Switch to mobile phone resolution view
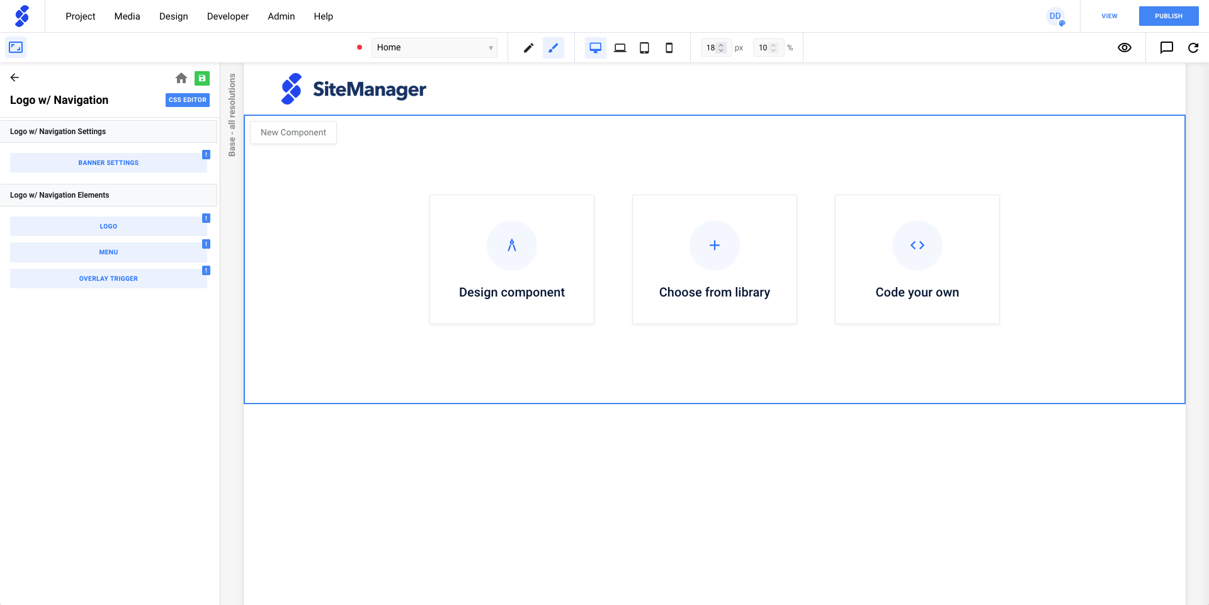The width and height of the screenshot is (1209, 605). pyautogui.click(x=669, y=48)
